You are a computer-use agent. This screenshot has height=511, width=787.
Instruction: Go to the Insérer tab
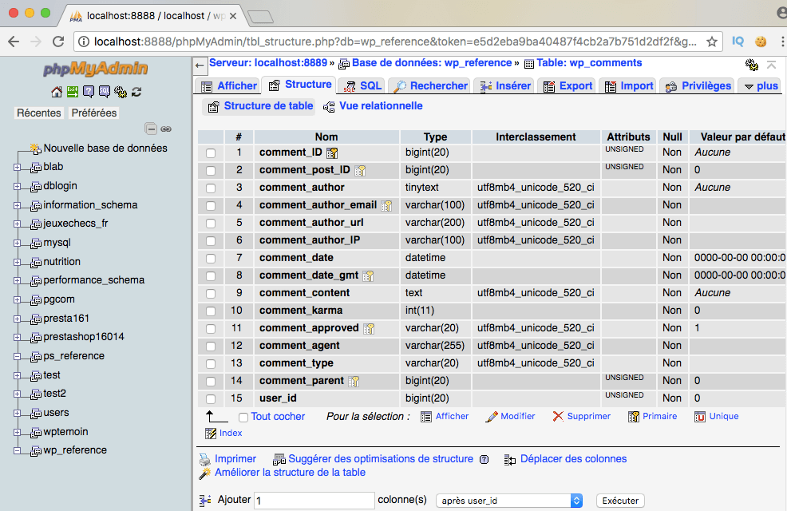pyautogui.click(x=505, y=86)
